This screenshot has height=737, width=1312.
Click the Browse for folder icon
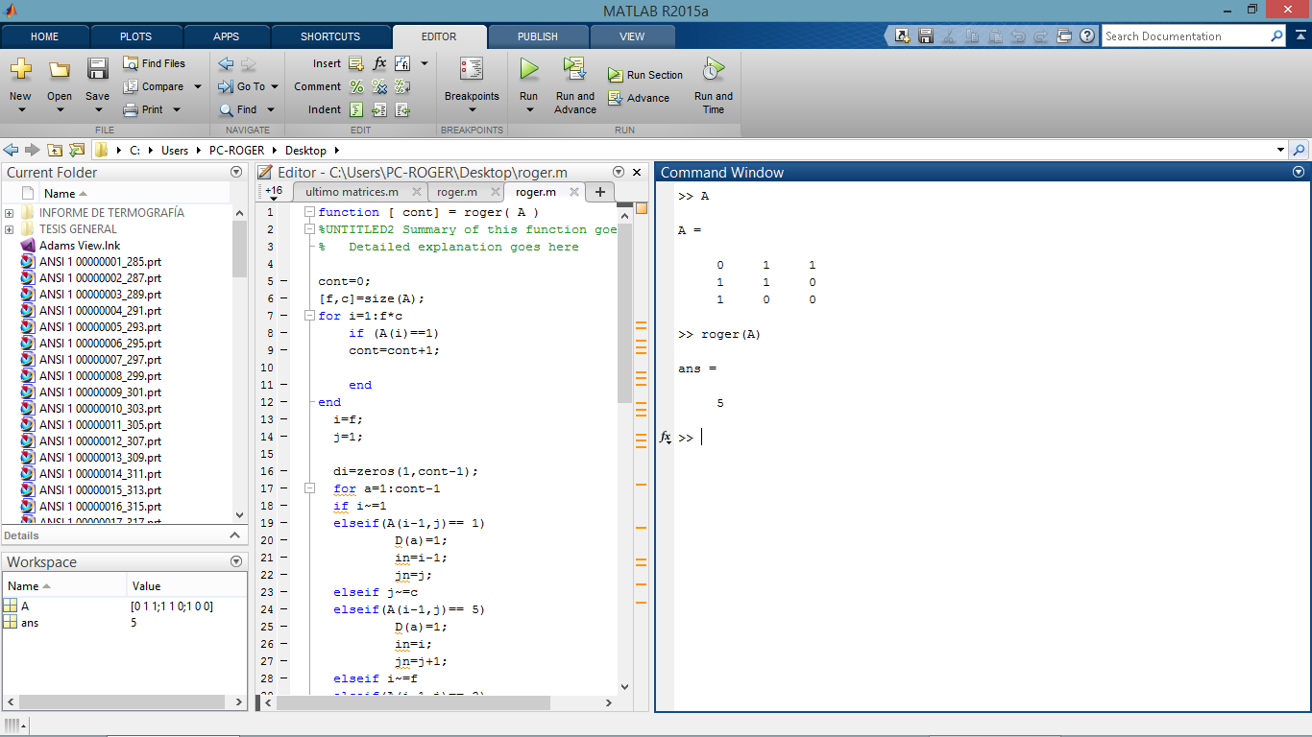click(77, 150)
